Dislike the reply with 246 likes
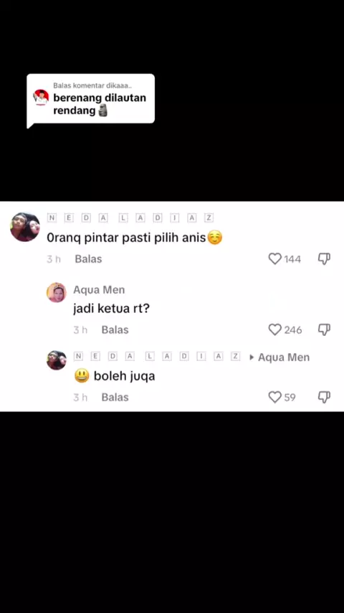Viewport: 344px width, 613px height. click(324, 329)
